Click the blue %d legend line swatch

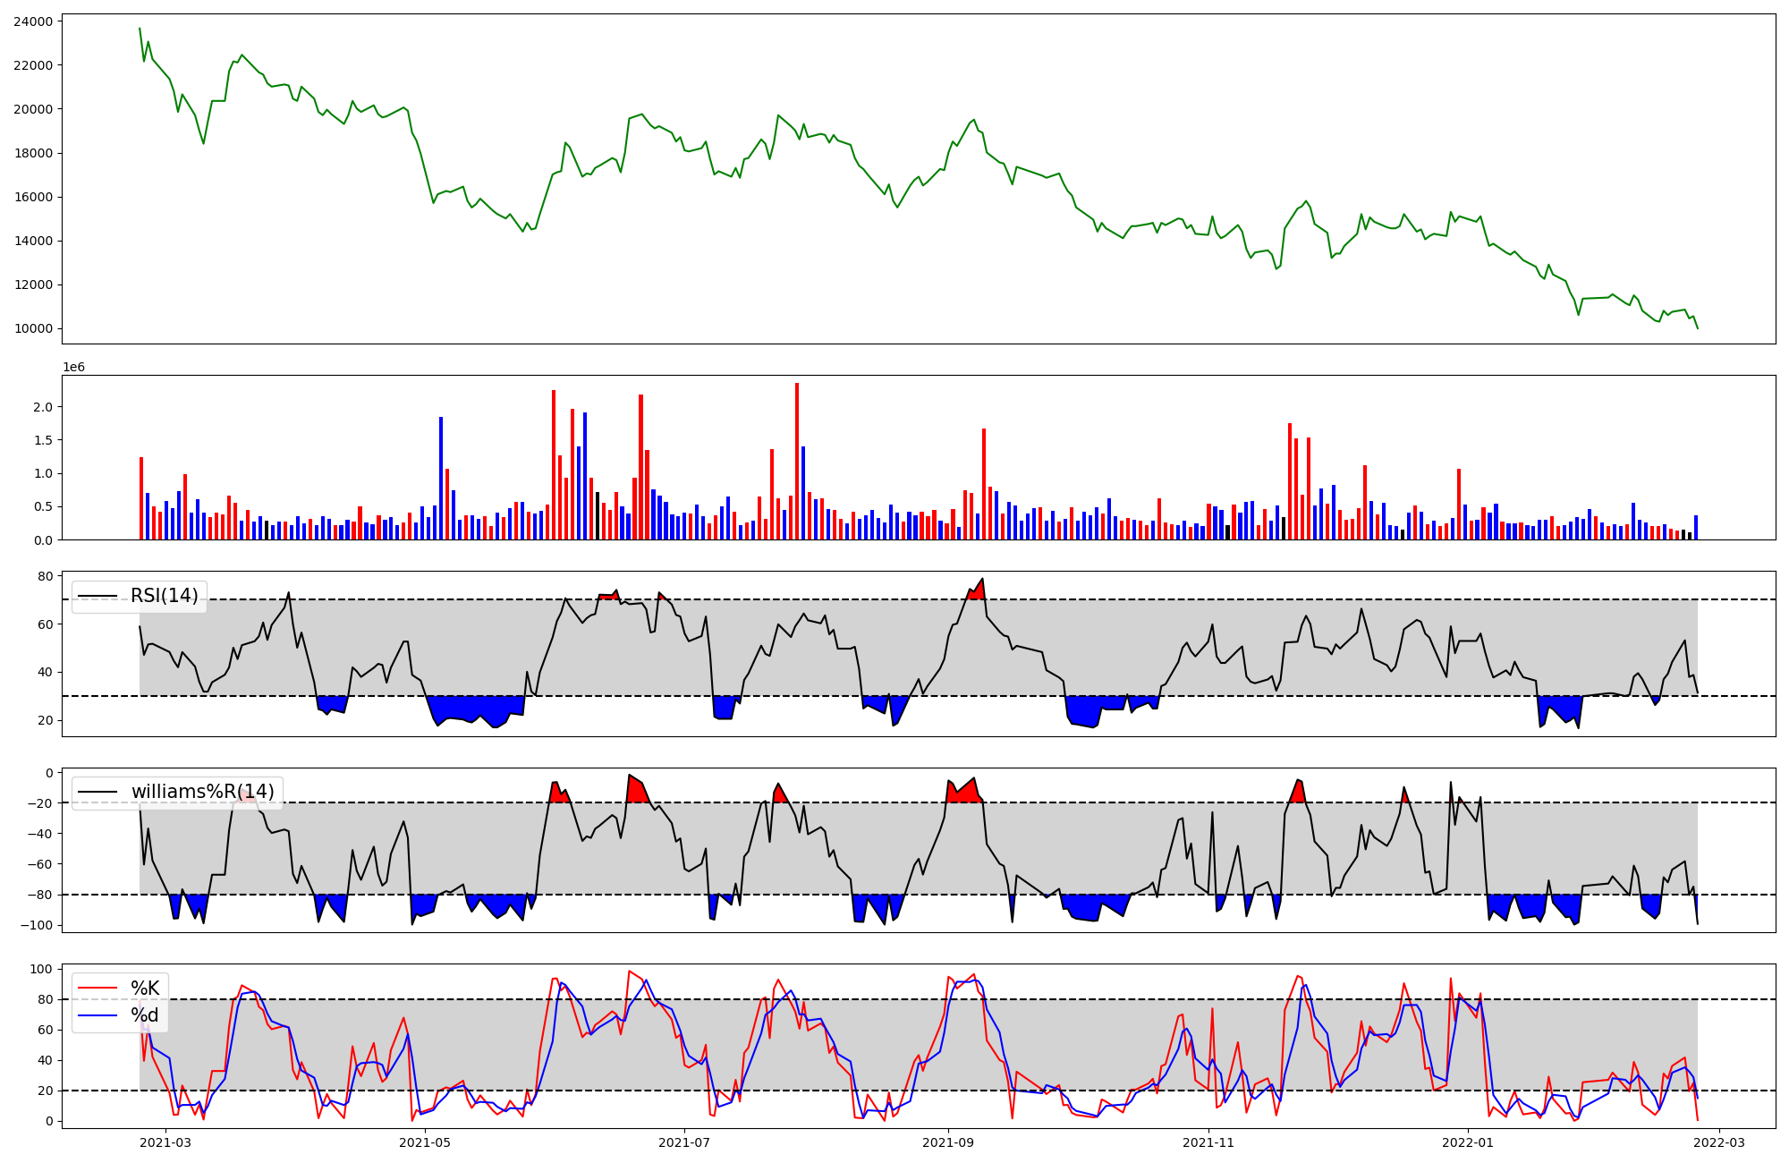tap(98, 1014)
